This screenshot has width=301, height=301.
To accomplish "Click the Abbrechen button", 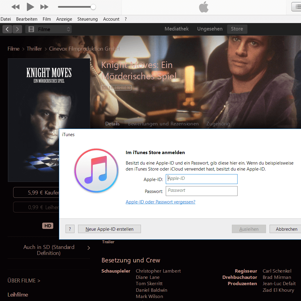I will [285, 229].
